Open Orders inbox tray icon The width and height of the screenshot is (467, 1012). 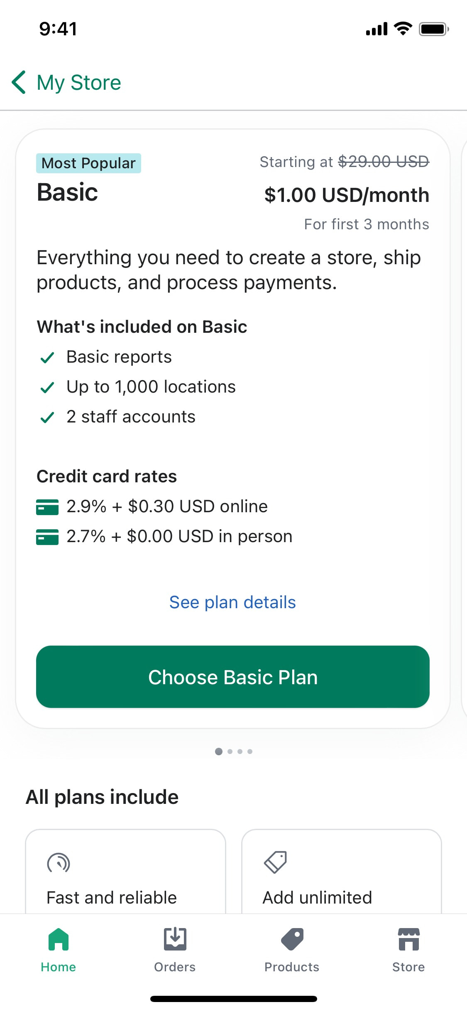tap(175, 939)
